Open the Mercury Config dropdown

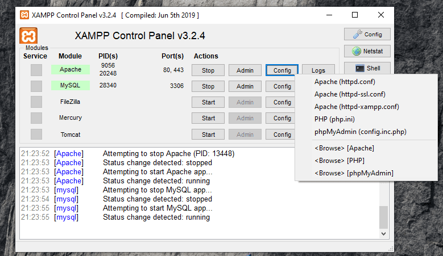280,118
